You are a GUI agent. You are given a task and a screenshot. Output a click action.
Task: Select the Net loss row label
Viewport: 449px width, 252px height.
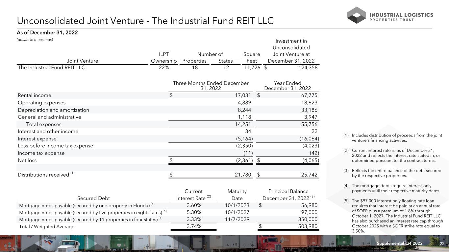27,160
